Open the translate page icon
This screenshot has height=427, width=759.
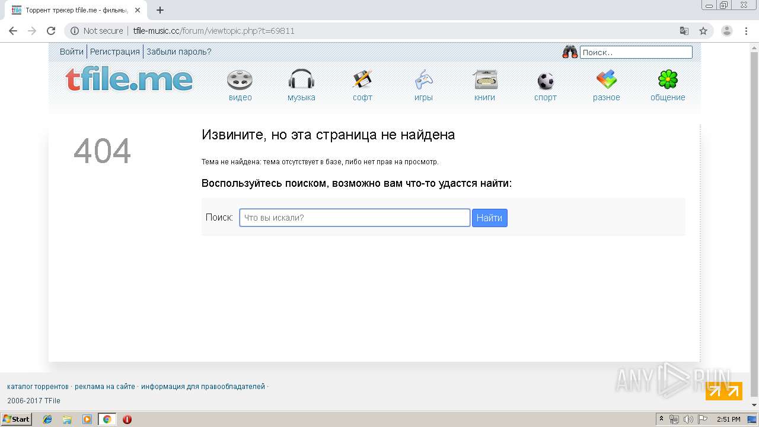(x=684, y=31)
